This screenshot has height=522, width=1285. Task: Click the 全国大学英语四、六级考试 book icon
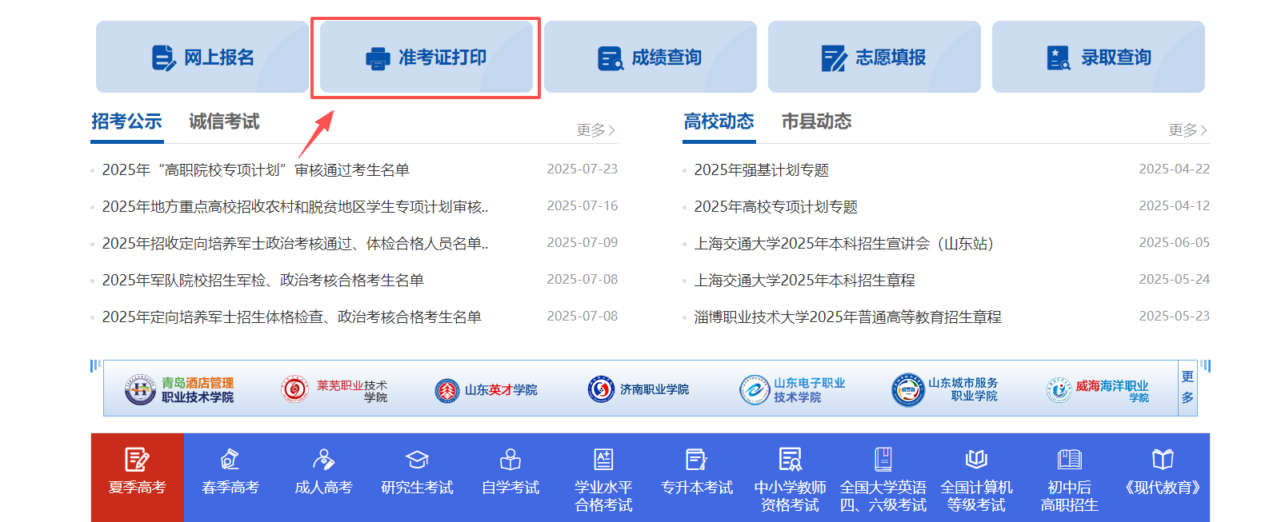pyautogui.click(x=883, y=460)
